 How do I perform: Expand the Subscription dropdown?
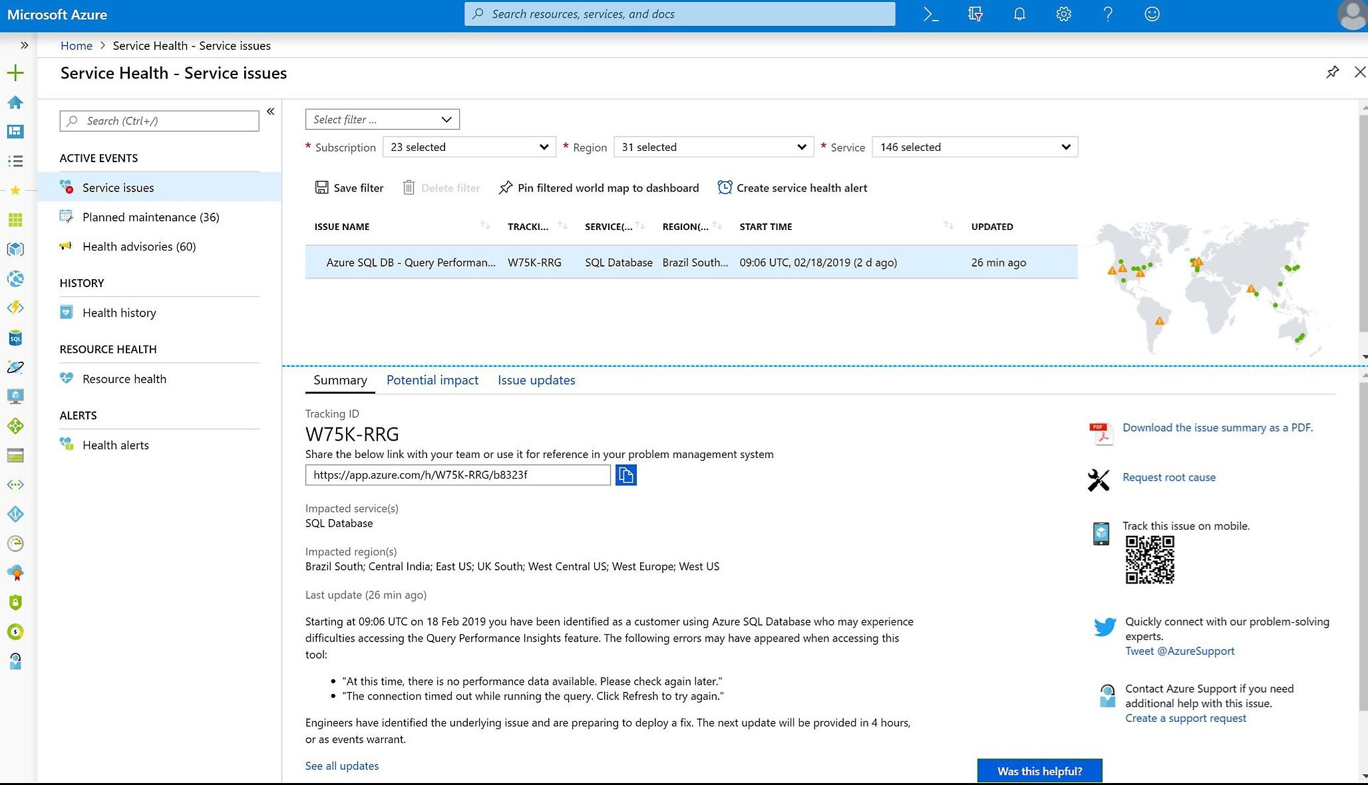(470, 147)
